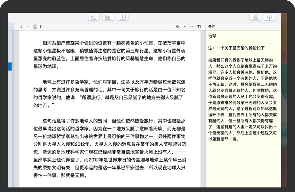Click the 地球 title in notes pane
The image size is (295, 192).
pyautogui.click(x=212, y=36)
